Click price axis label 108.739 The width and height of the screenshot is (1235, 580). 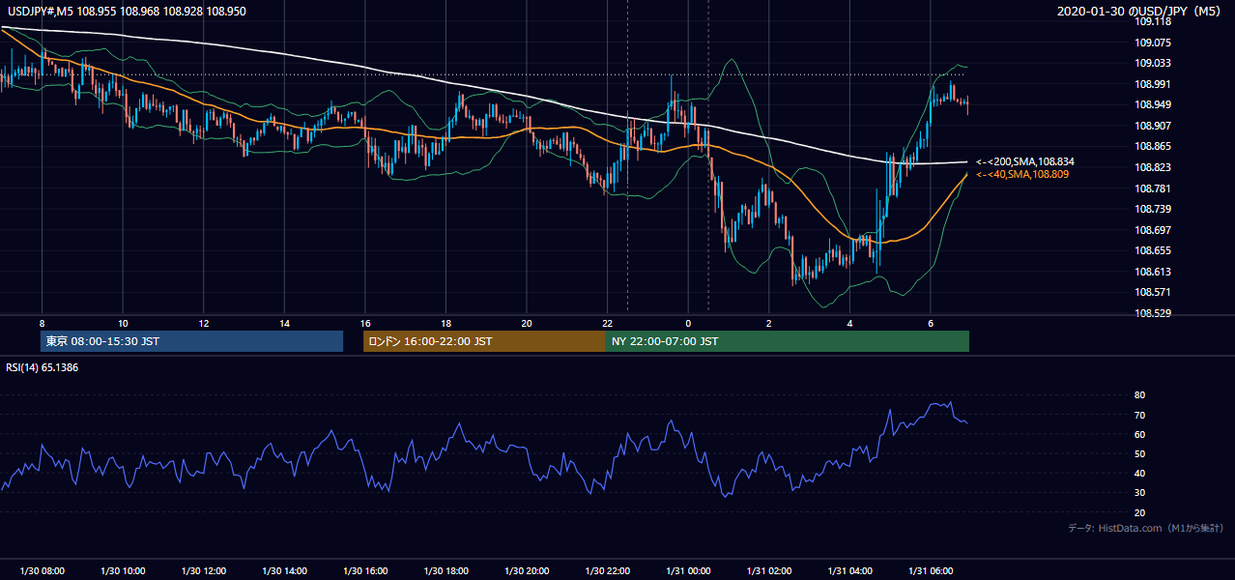coord(1152,209)
